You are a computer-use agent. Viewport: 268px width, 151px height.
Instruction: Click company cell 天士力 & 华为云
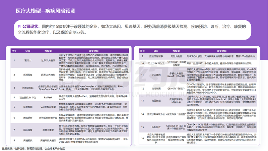pos(156,63)
